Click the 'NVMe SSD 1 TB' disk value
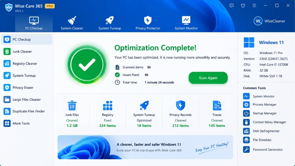The image size is (295, 166). (x=271, y=76)
